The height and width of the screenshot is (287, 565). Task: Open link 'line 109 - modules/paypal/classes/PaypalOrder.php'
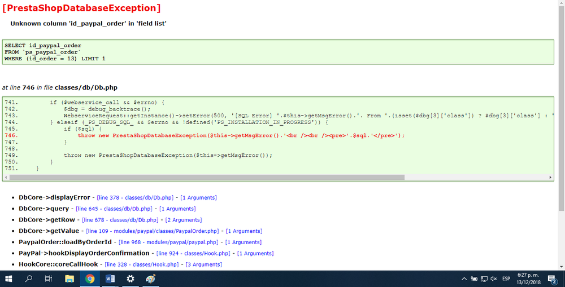pyautogui.click(x=153, y=231)
